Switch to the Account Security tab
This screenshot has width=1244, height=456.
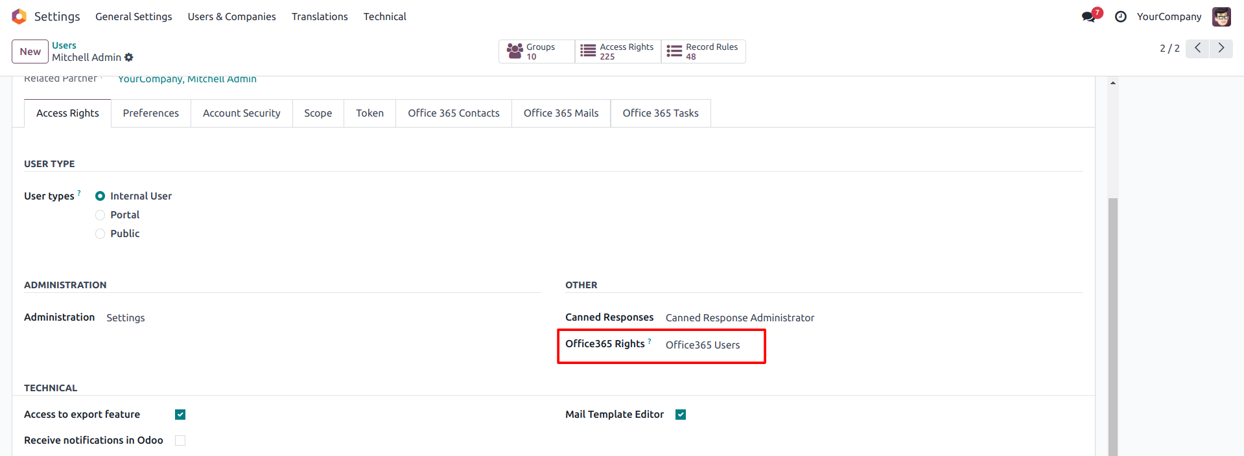pos(241,113)
